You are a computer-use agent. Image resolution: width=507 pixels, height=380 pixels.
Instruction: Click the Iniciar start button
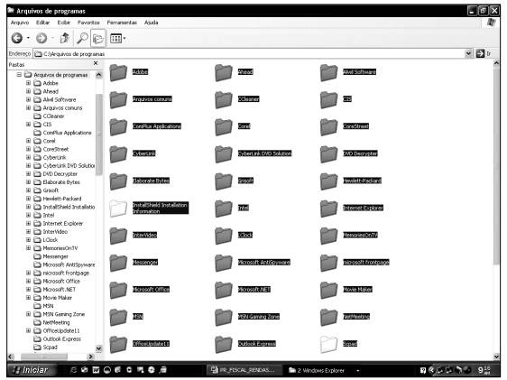click(32, 370)
